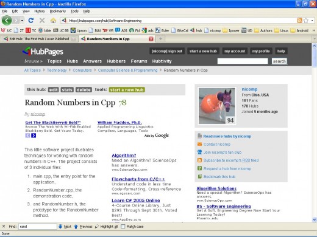Open the Authors bookmarks folder
Viewport: 317px width, 237px height.
263,30
